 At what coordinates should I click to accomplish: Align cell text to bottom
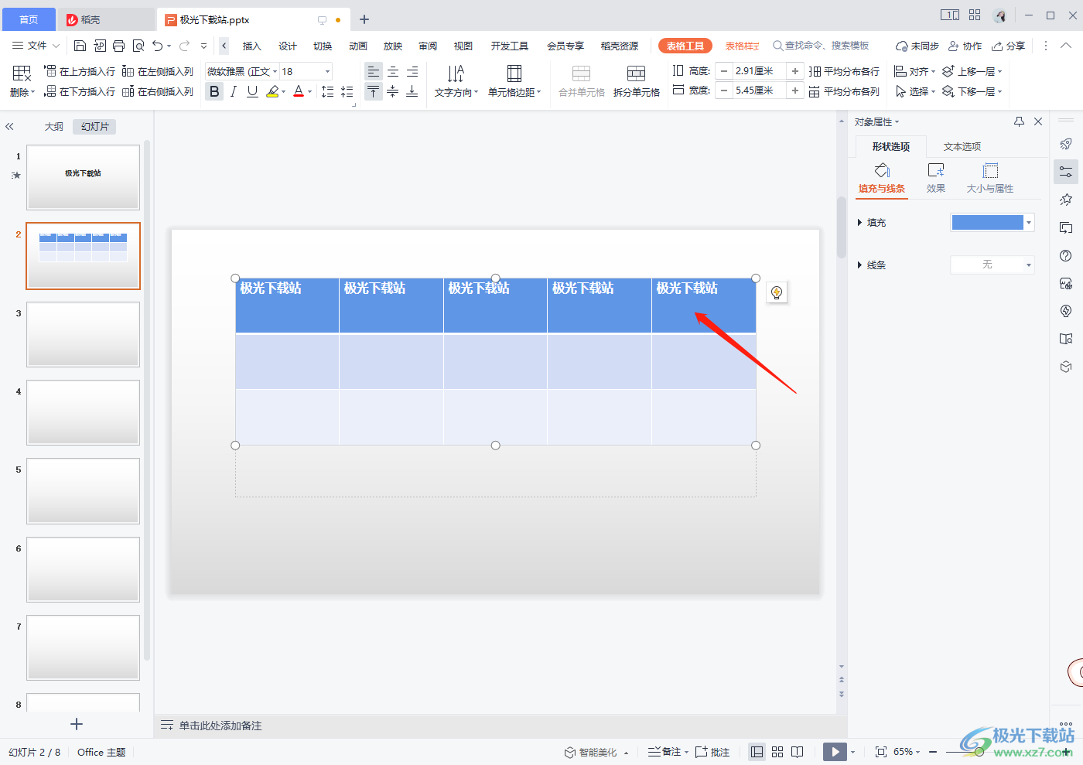click(412, 91)
